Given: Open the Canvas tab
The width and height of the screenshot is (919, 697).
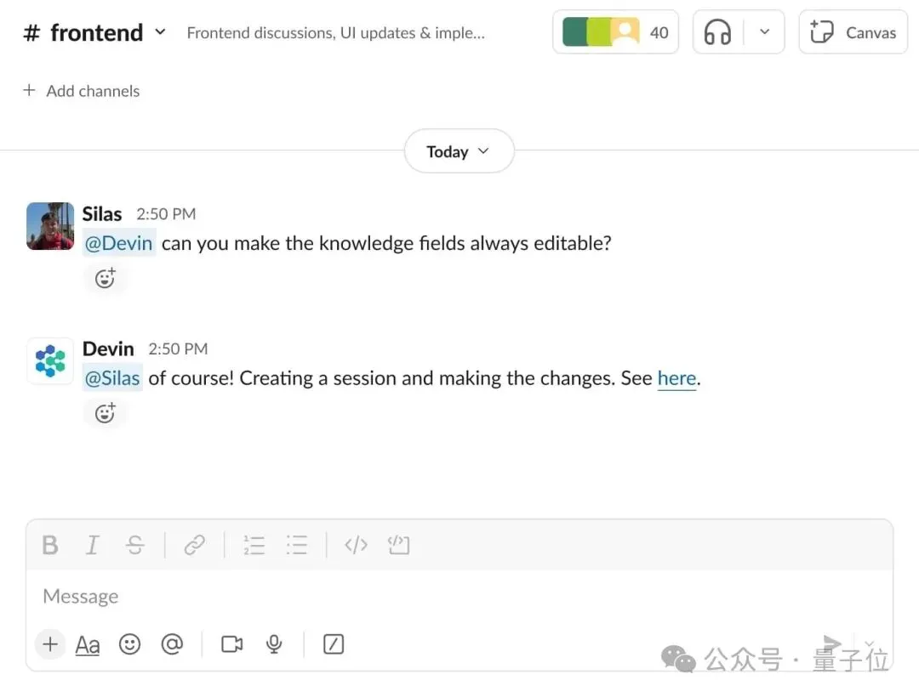Looking at the screenshot, I should [853, 32].
